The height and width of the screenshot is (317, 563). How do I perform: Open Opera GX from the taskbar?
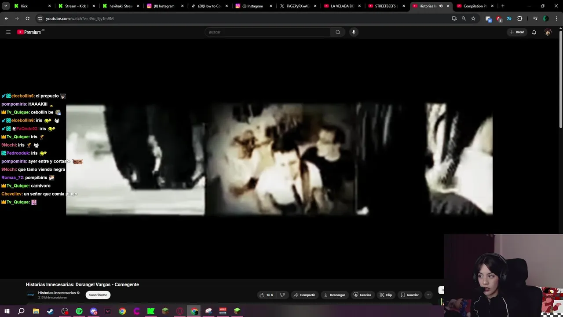pyautogui.click(x=179, y=311)
